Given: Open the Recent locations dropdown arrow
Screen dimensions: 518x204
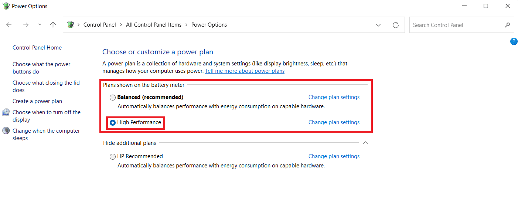Looking at the screenshot, I should point(40,25).
